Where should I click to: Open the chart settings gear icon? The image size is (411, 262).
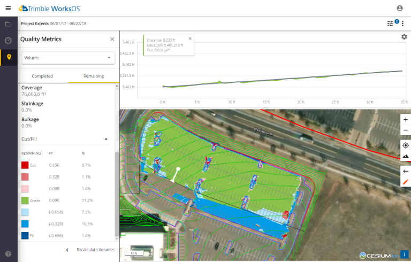pyautogui.click(x=404, y=37)
